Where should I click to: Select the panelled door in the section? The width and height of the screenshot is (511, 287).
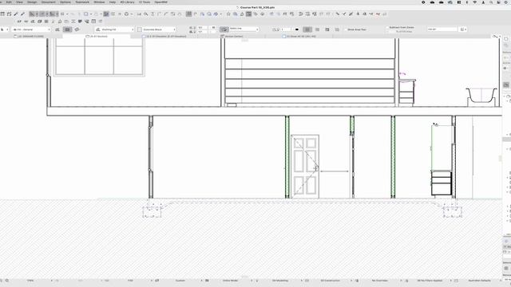[305, 167]
